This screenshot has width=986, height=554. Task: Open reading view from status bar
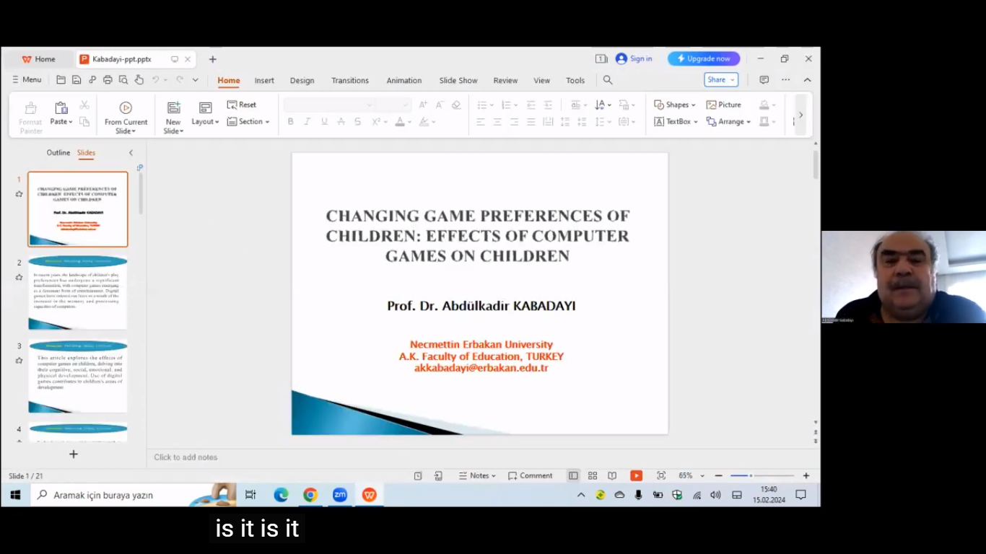[x=612, y=476]
